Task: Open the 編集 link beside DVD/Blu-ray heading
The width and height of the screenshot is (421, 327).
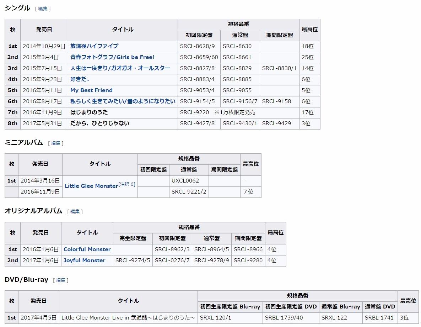Action: click(x=61, y=280)
